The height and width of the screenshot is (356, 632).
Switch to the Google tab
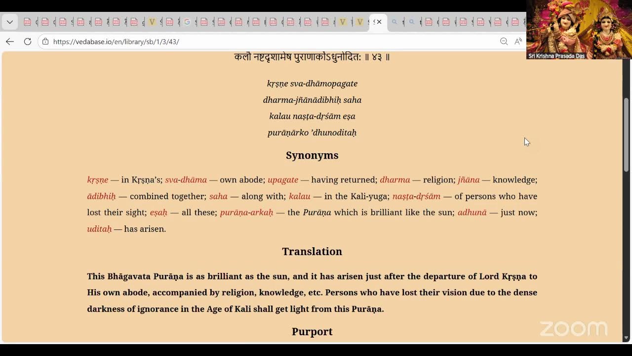[x=187, y=22]
